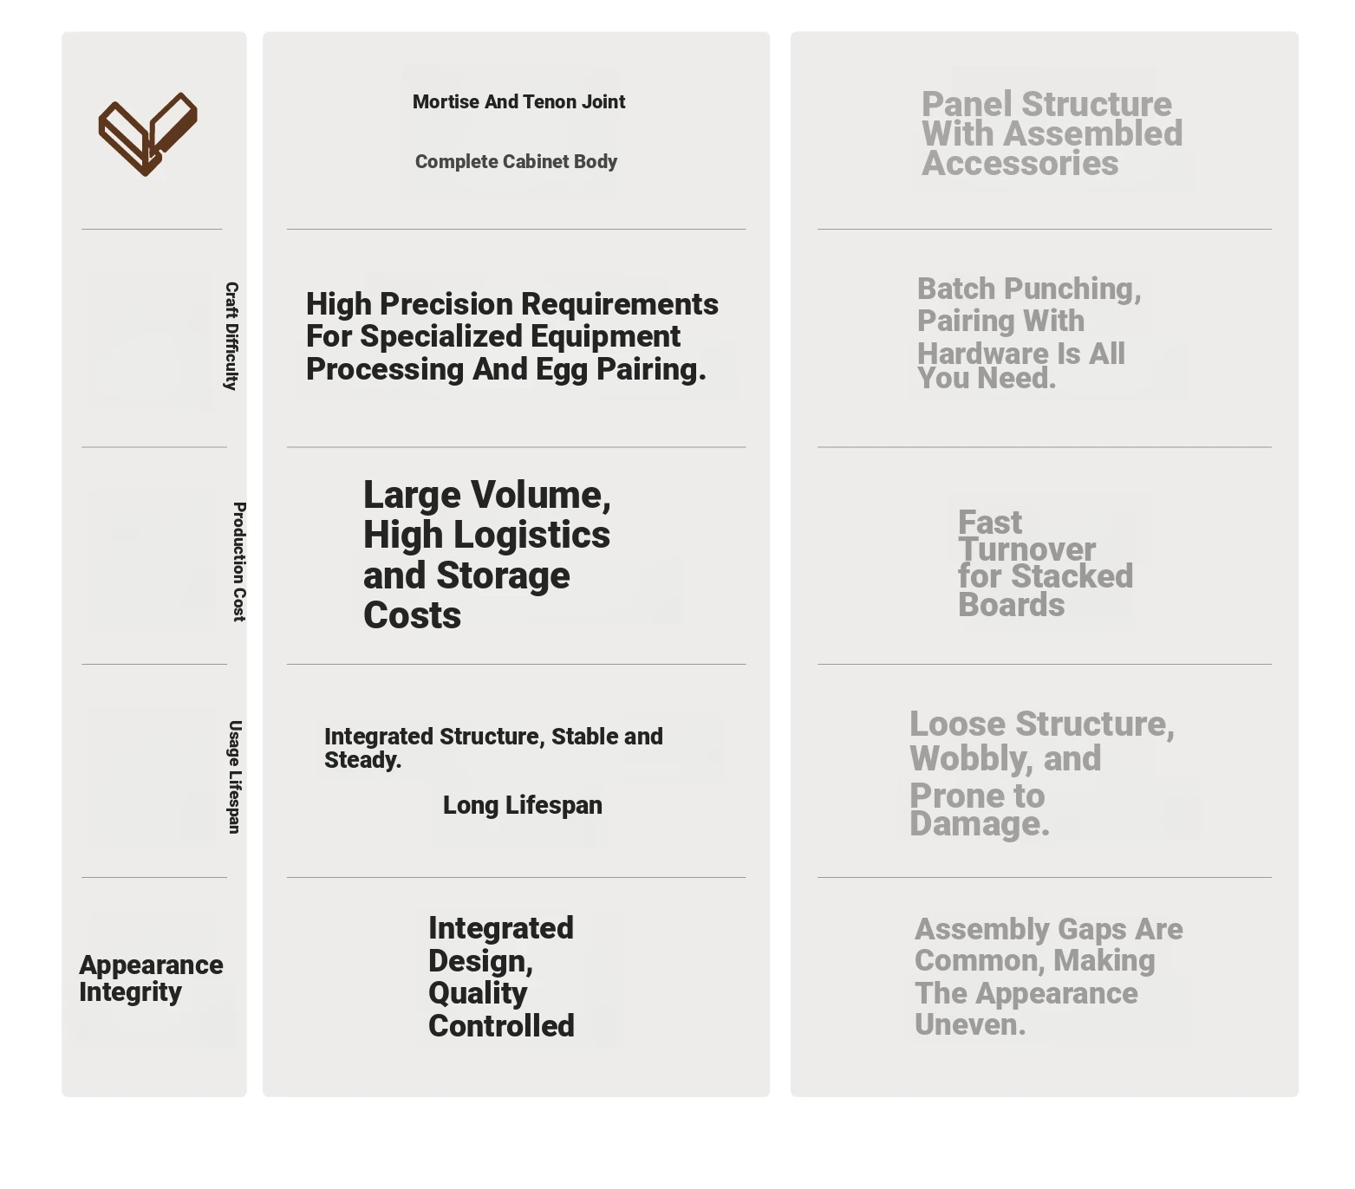Click the divider line below Craft Difficulty label
The width and height of the screenshot is (1355, 1189).
tap(154, 447)
